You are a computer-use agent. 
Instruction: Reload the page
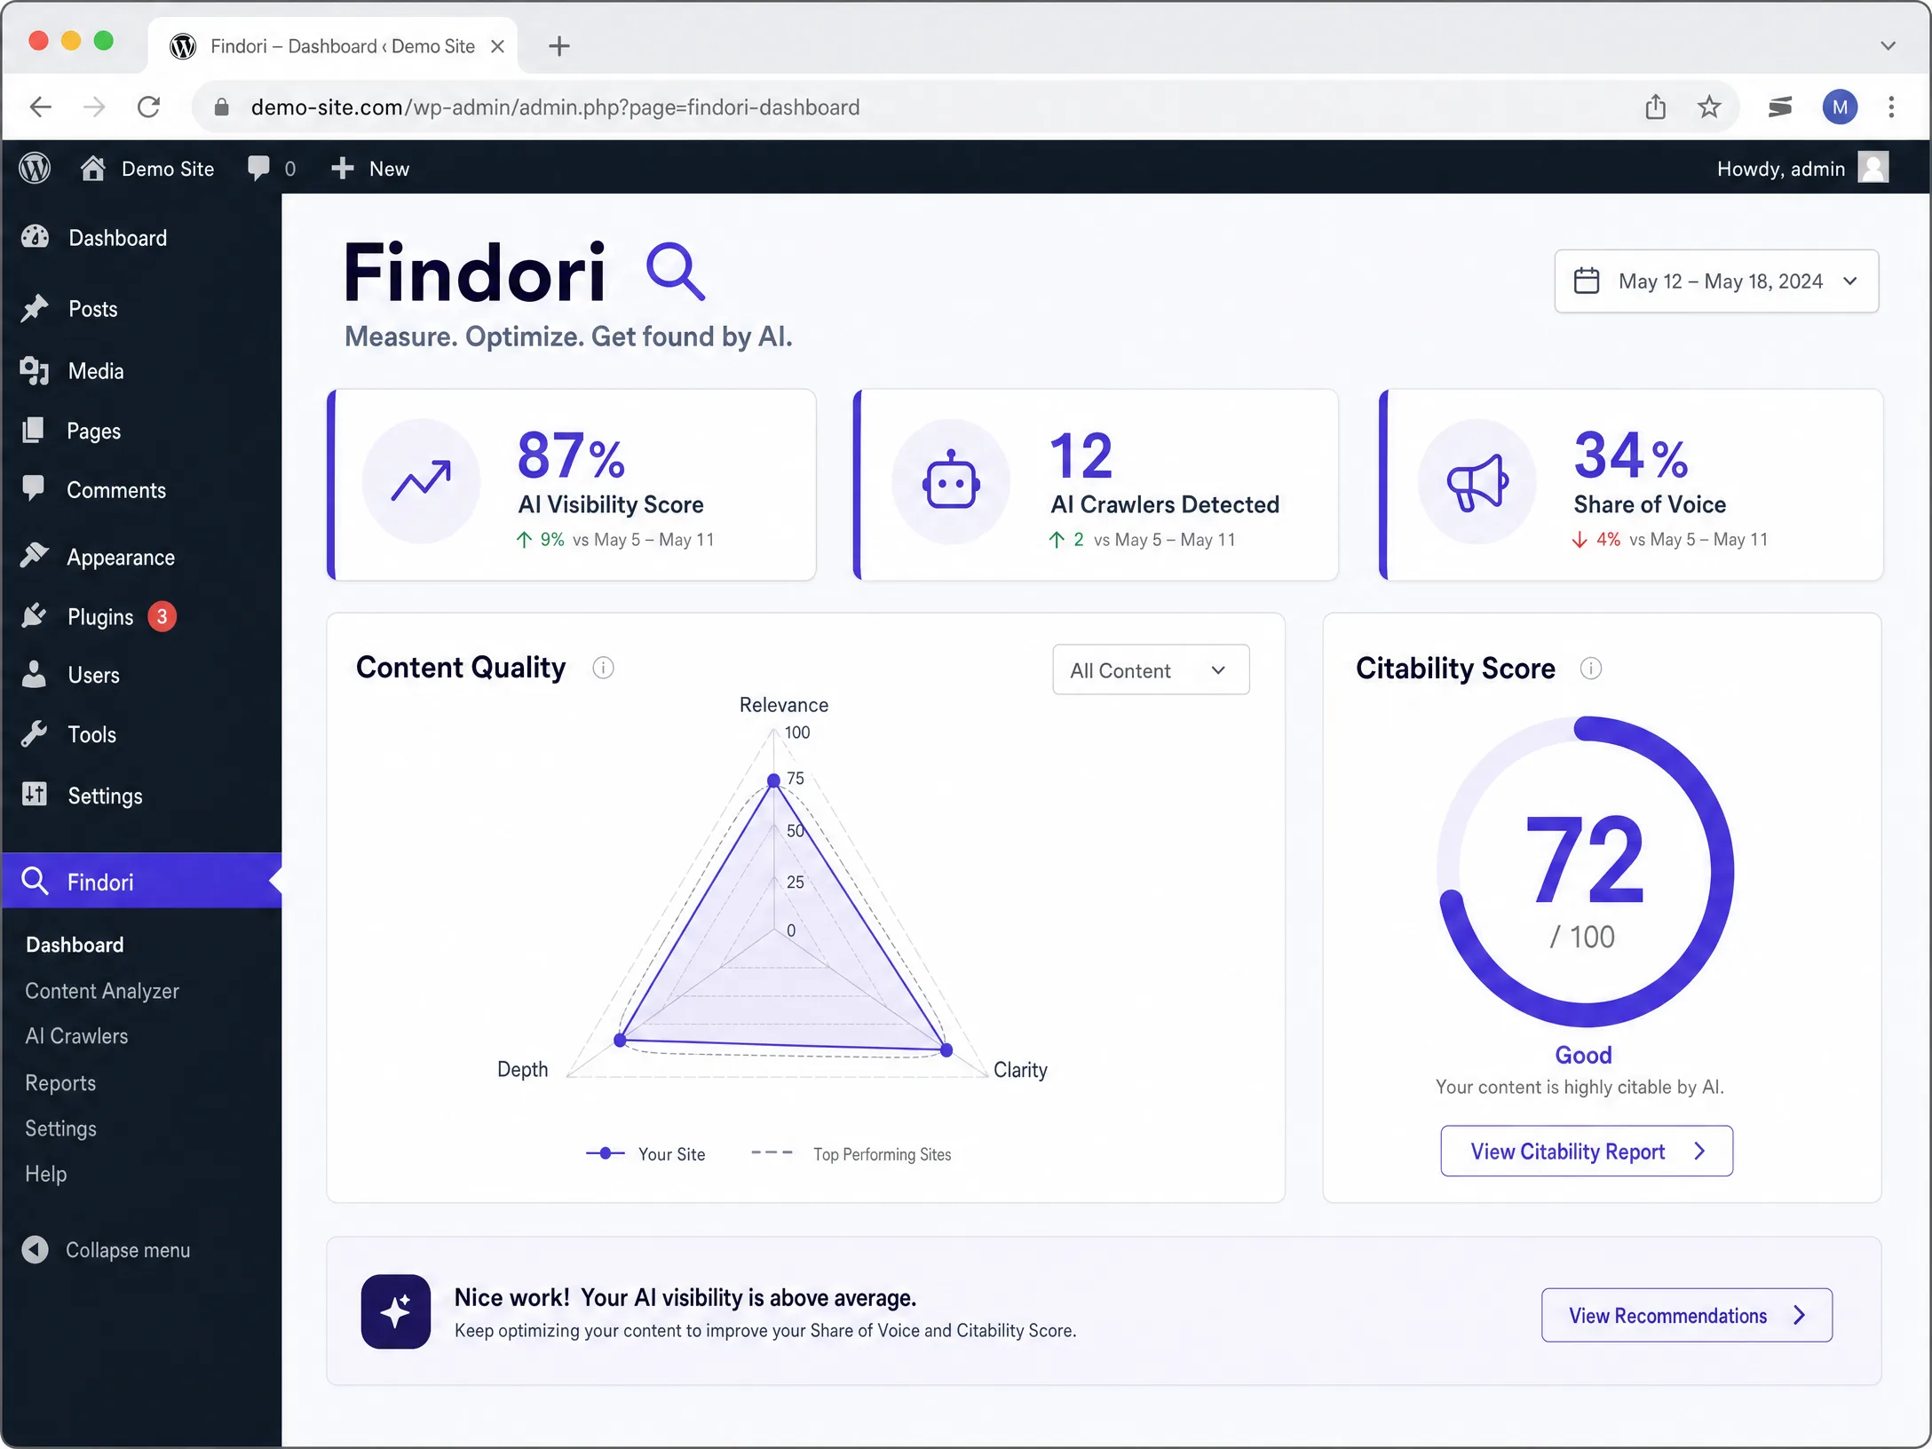point(149,107)
